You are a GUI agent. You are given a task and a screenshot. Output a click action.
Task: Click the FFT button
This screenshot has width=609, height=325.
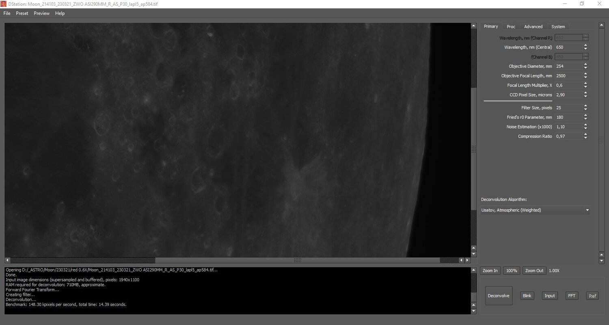pyautogui.click(x=572, y=296)
